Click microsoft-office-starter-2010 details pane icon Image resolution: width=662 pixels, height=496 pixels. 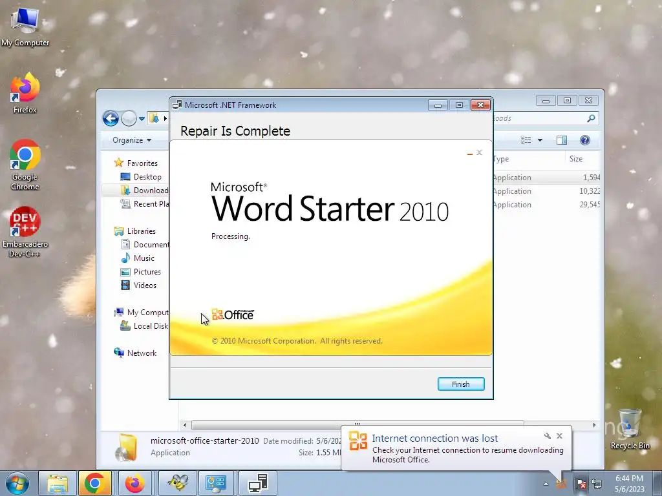coord(126,448)
